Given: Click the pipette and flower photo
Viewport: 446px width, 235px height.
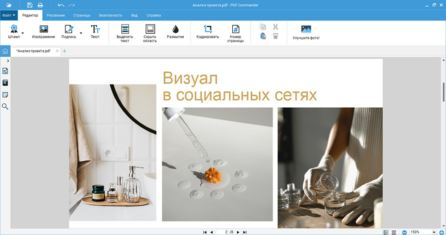Looking at the screenshot, I should click(x=217, y=164).
